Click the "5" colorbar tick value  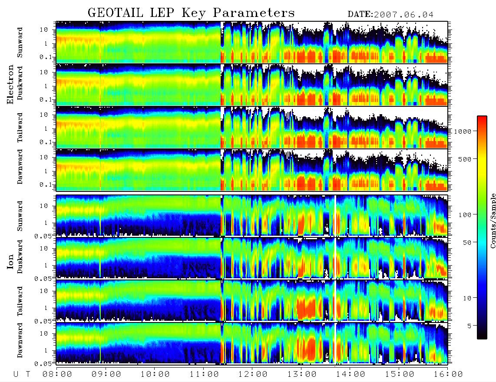point(469,326)
